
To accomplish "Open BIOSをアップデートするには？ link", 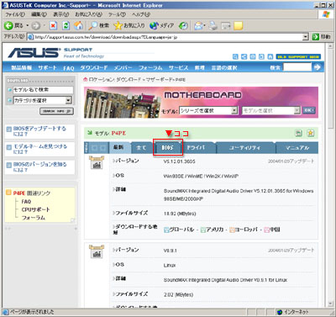I will [x=39, y=131].
